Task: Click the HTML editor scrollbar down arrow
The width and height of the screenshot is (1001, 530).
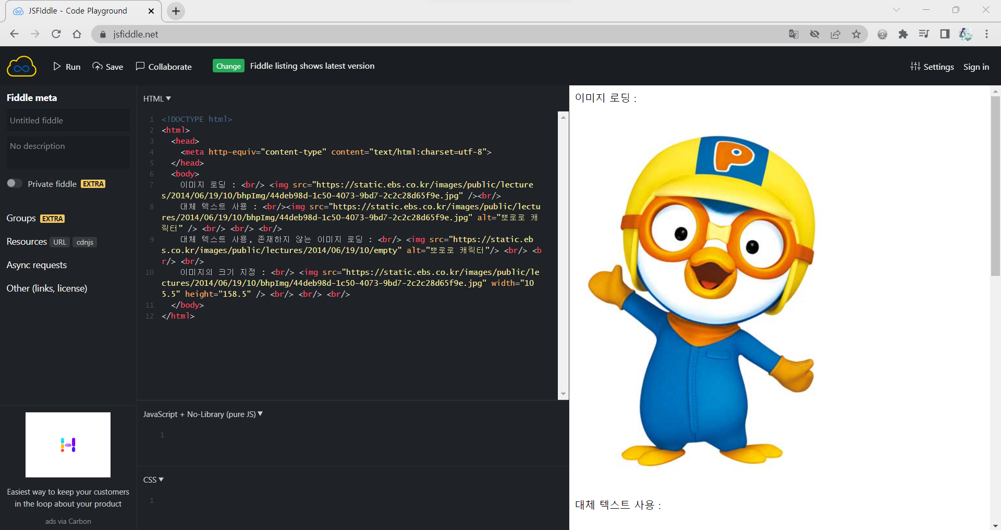Action: pyautogui.click(x=563, y=394)
